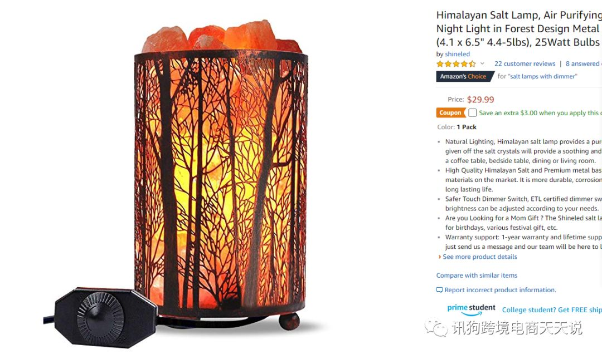Expand the star rating dropdown arrow
The image size is (602, 354).
pyautogui.click(x=482, y=63)
